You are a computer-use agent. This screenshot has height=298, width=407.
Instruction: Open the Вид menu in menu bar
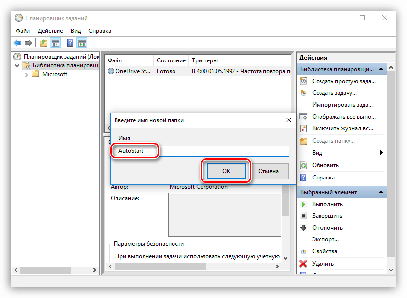tap(76, 31)
